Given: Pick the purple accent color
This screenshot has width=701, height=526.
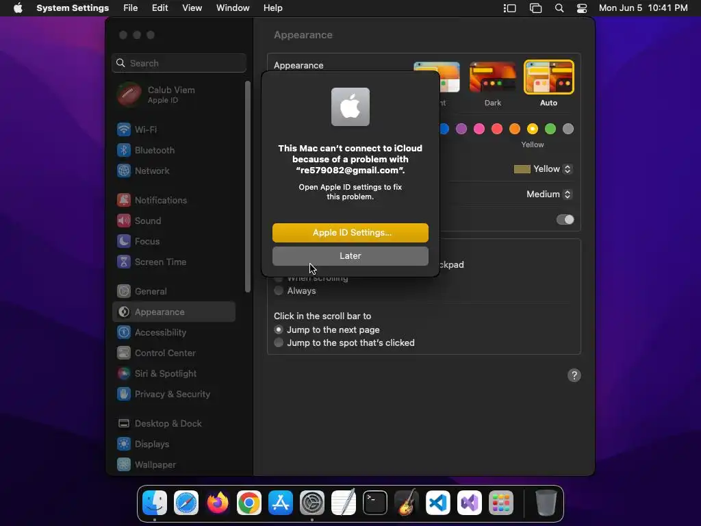Looking at the screenshot, I should point(461,129).
